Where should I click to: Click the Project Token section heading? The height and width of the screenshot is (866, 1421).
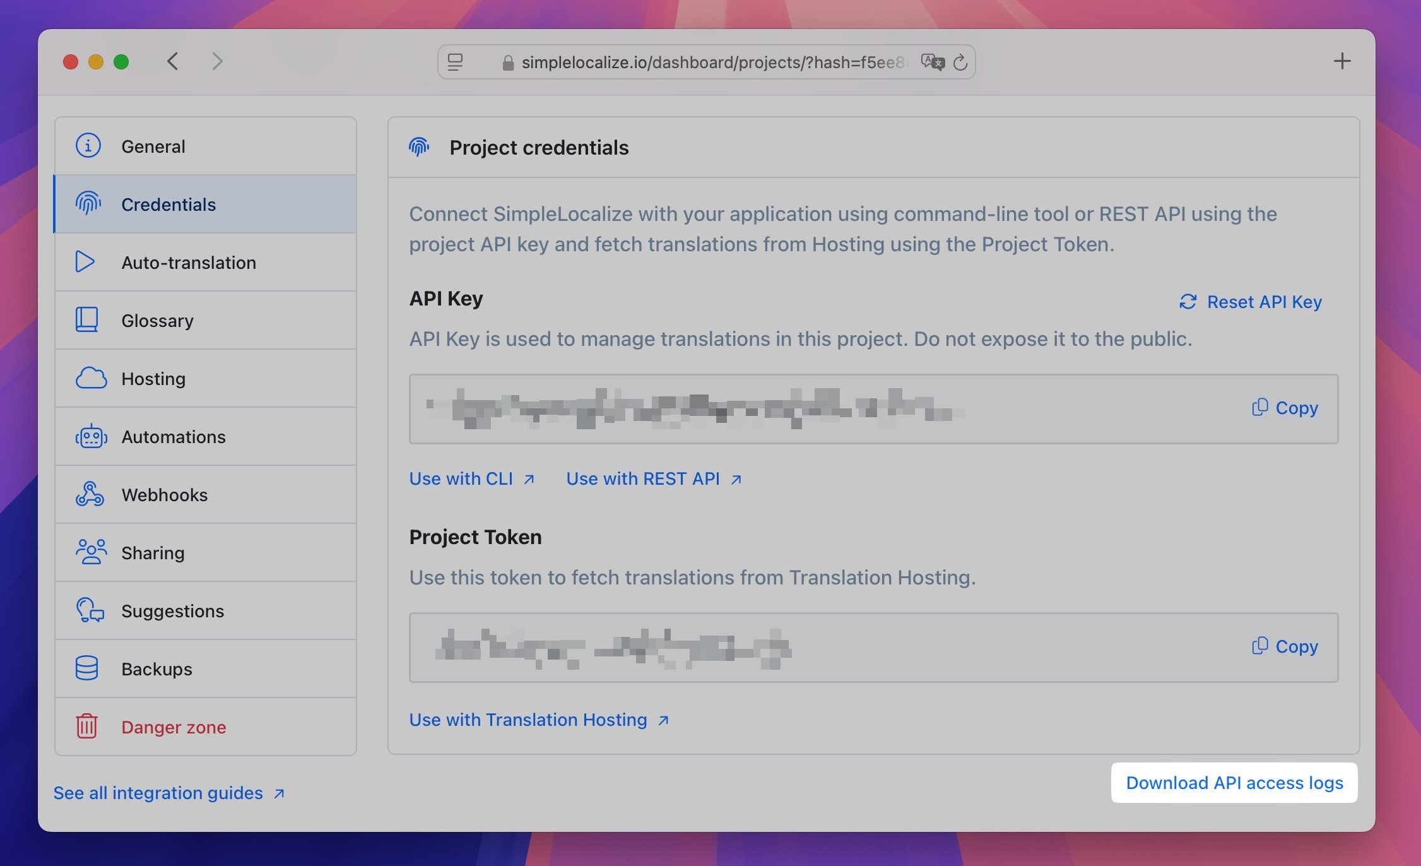pyautogui.click(x=475, y=537)
